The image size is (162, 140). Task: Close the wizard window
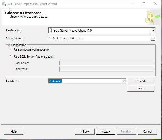156,4
